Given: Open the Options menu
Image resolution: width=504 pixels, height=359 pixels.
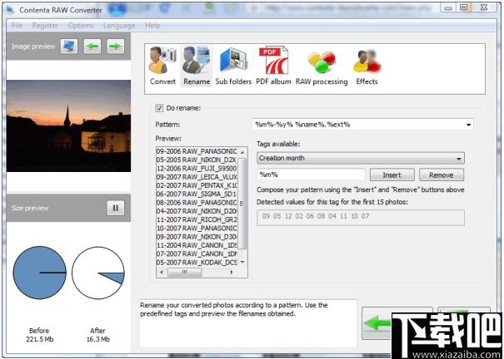Looking at the screenshot, I should (x=80, y=25).
